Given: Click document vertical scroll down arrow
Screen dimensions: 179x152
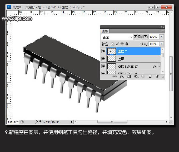Looking at the screenshot, I should click(171, 118).
